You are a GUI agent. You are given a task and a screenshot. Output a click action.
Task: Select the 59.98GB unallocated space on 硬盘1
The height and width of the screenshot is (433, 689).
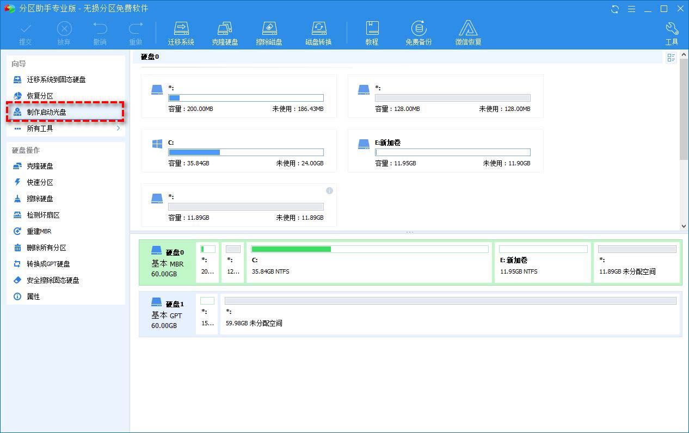point(446,314)
